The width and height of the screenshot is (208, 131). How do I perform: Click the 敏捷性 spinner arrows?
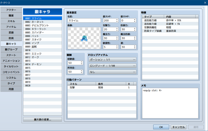(117, 47)
